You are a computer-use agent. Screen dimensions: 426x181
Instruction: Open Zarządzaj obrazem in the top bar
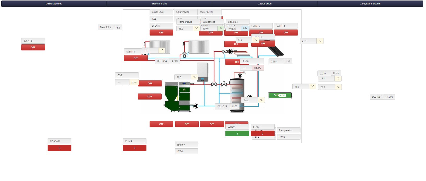click(x=370, y=4)
